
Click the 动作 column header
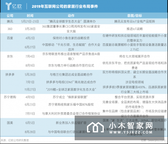[71, 16]
